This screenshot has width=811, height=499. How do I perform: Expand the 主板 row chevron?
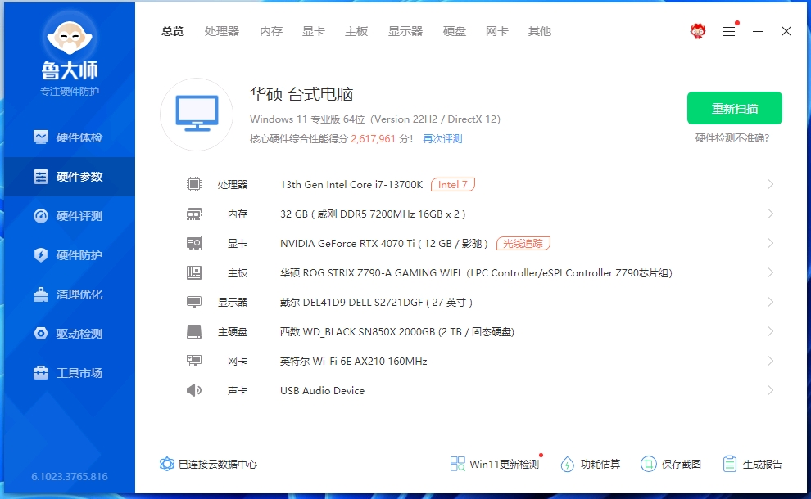pyautogui.click(x=771, y=272)
